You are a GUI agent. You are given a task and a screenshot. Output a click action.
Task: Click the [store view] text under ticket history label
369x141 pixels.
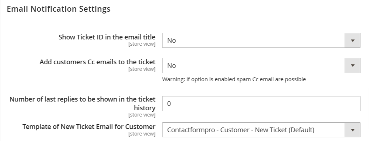pyautogui.click(x=142, y=115)
